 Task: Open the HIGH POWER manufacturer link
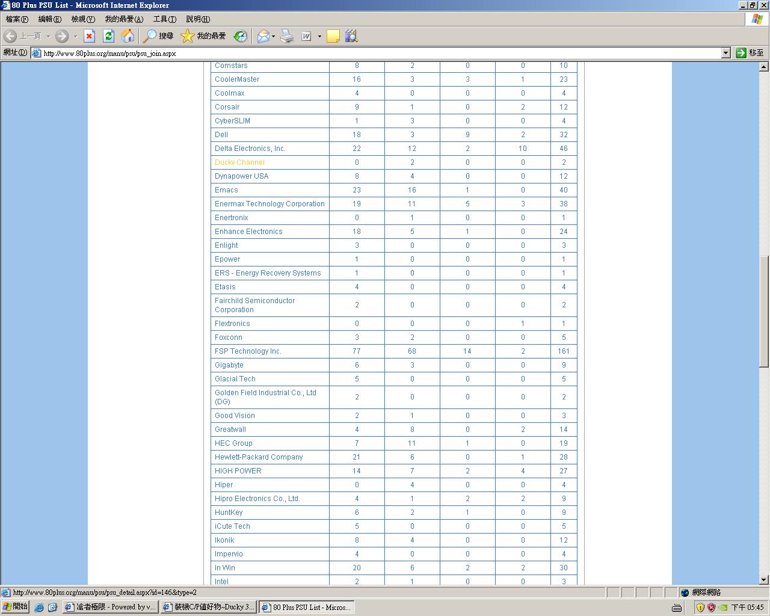[238, 471]
